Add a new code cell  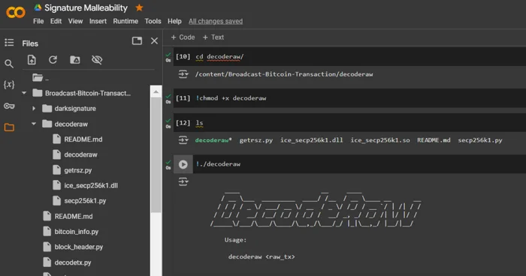pyautogui.click(x=183, y=37)
